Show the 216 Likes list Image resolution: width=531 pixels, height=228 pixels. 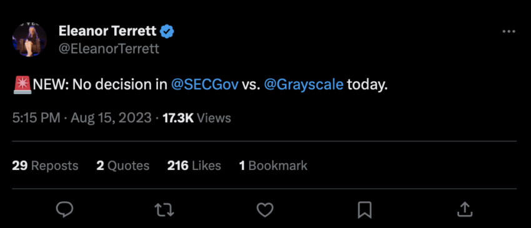pos(194,166)
